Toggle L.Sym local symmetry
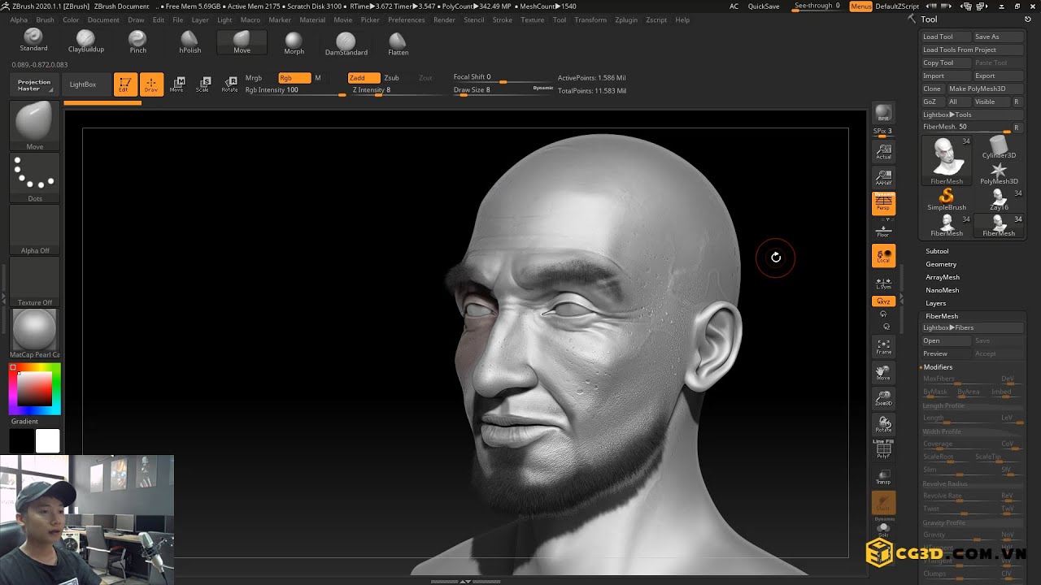 (883, 284)
